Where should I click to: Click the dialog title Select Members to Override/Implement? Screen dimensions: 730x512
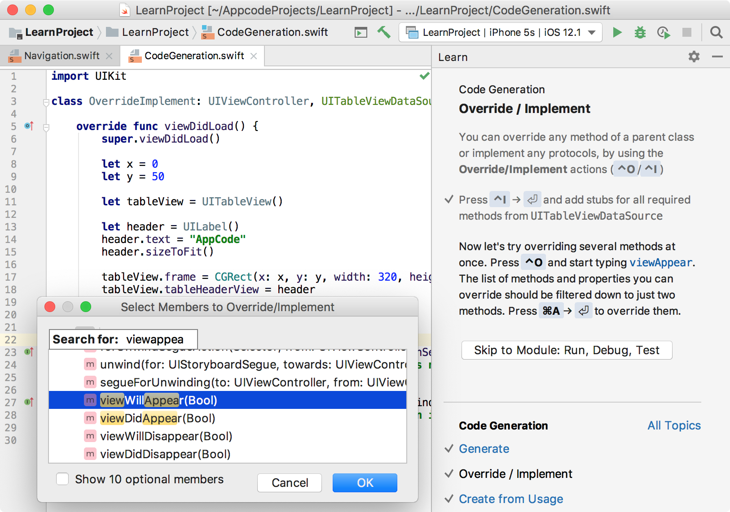click(x=228, y=307)
